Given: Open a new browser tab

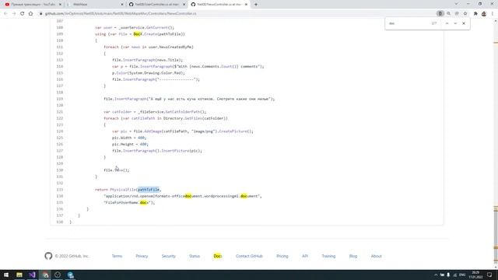Looking at the screenshot, I should coord(256,5).
